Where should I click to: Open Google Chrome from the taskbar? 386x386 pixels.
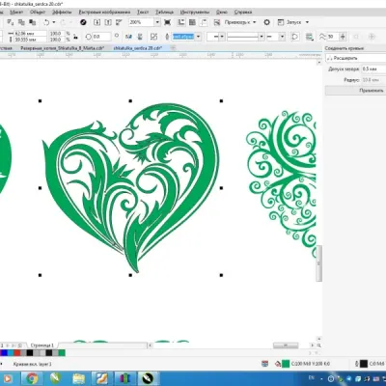[32, 378]
